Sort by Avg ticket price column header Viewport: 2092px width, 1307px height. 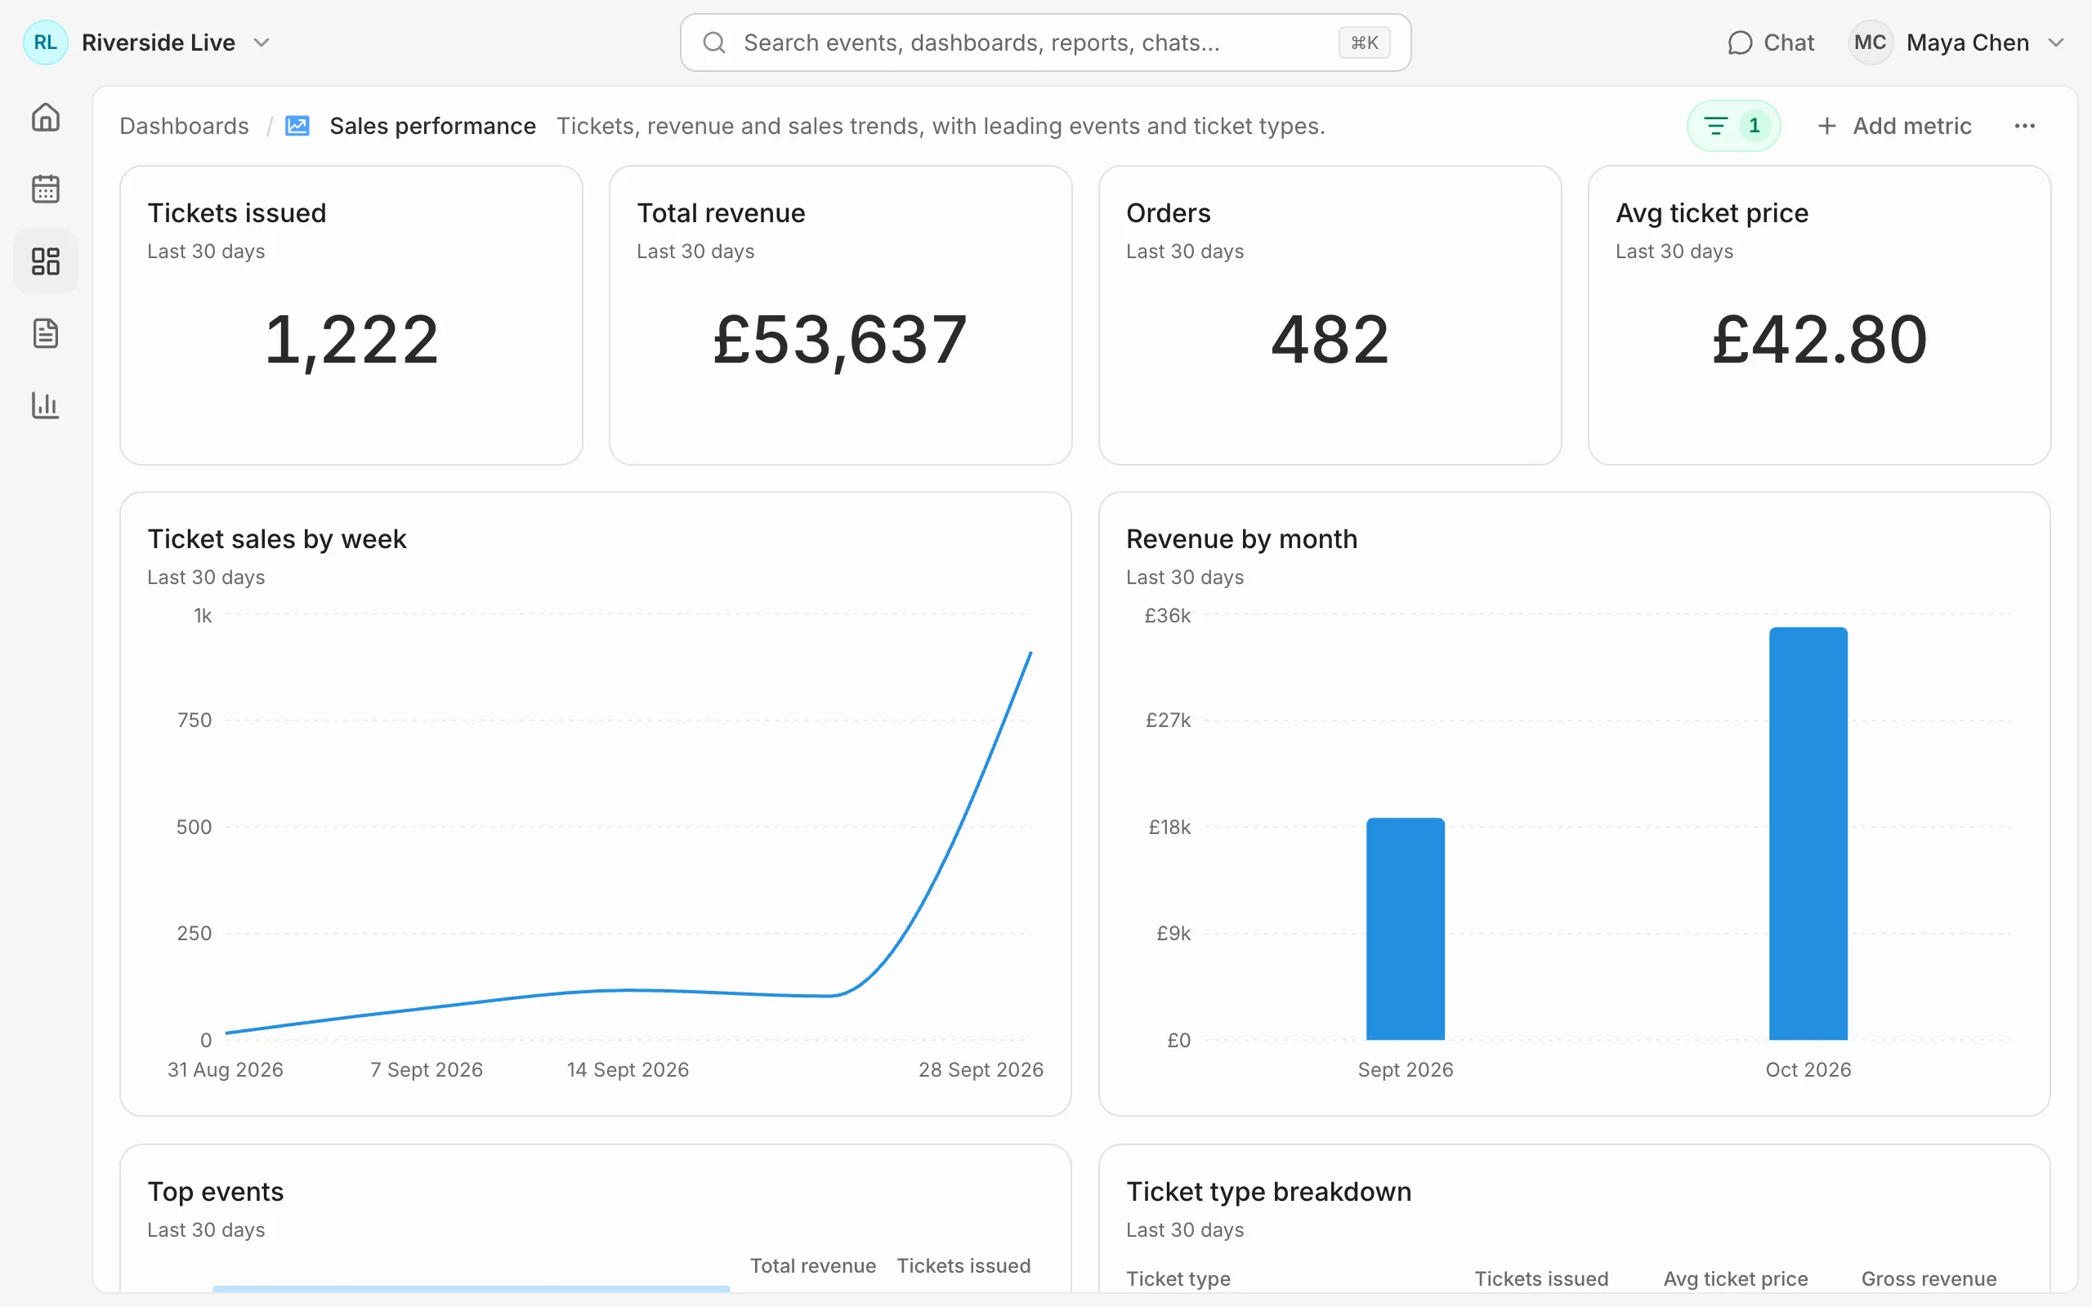[1735, 1278]
